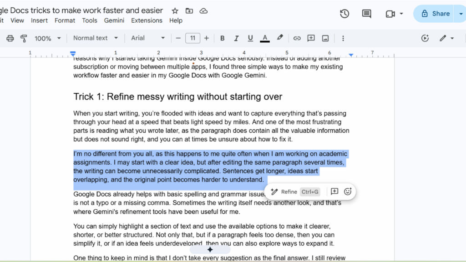
Task: Open the More toolbar options menu
Action: pos(343,38)
